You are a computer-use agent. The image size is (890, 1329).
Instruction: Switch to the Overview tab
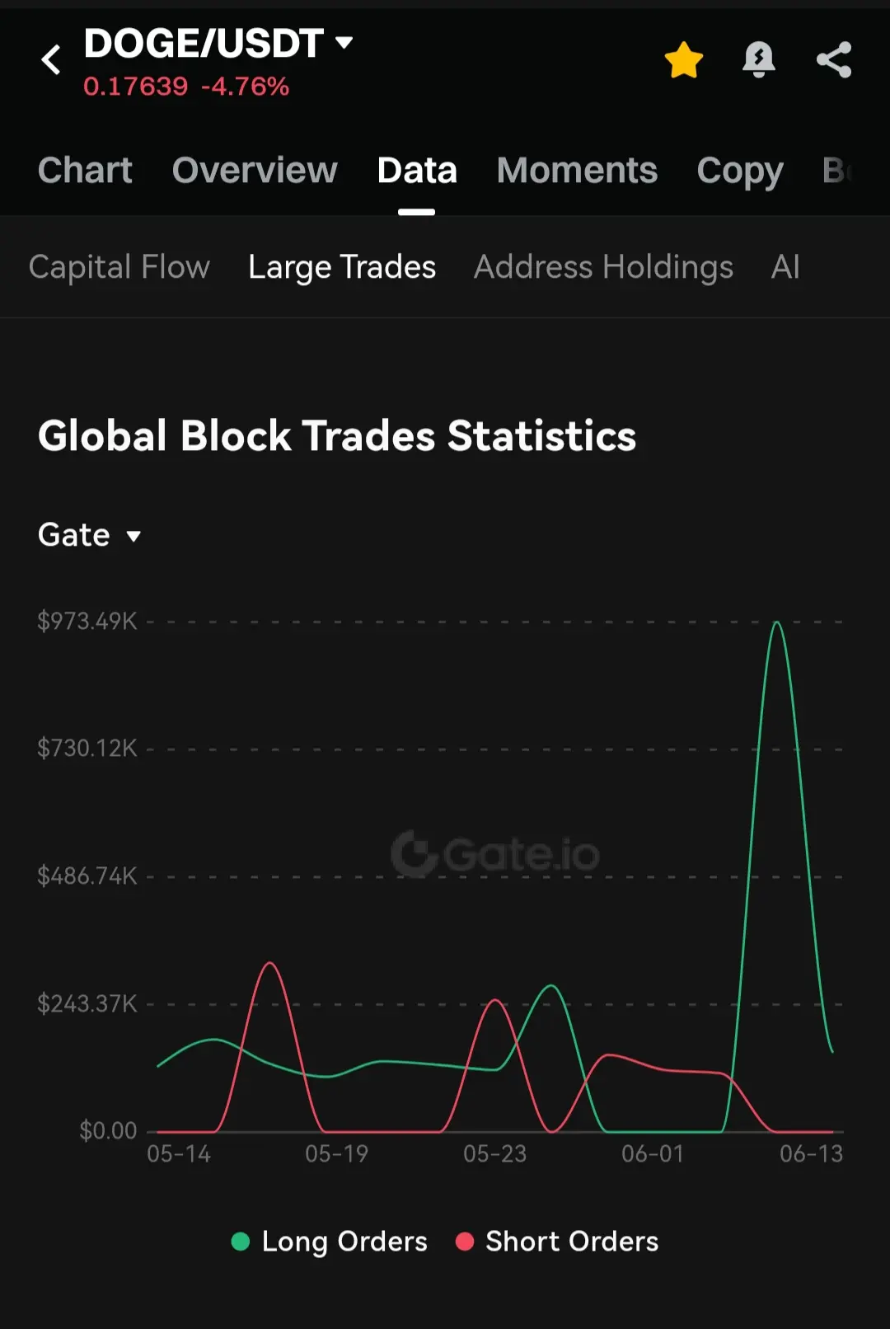pyautogui.click(x=255, y=171)
